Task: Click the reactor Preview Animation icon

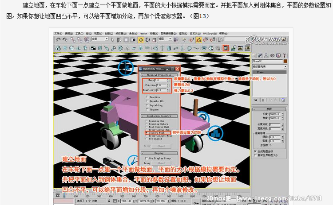Action: tap(240, 48)
